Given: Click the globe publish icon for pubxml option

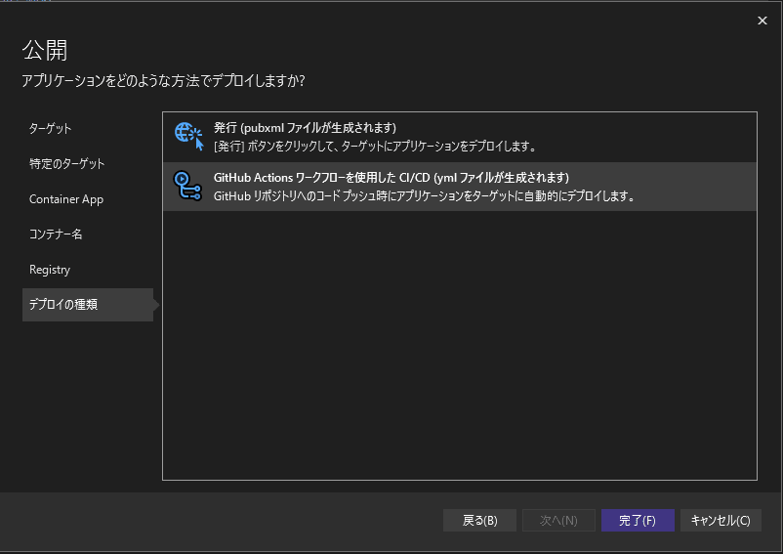Looking at the screenshot, I should tap(188, 137).
